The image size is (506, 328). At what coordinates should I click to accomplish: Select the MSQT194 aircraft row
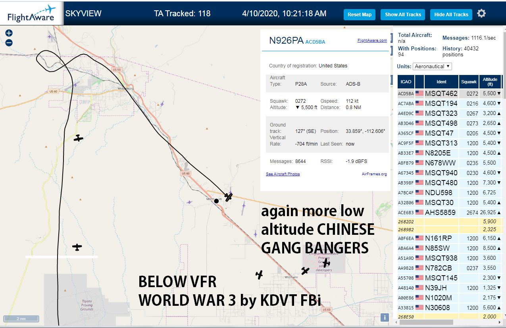click(450, 104)
